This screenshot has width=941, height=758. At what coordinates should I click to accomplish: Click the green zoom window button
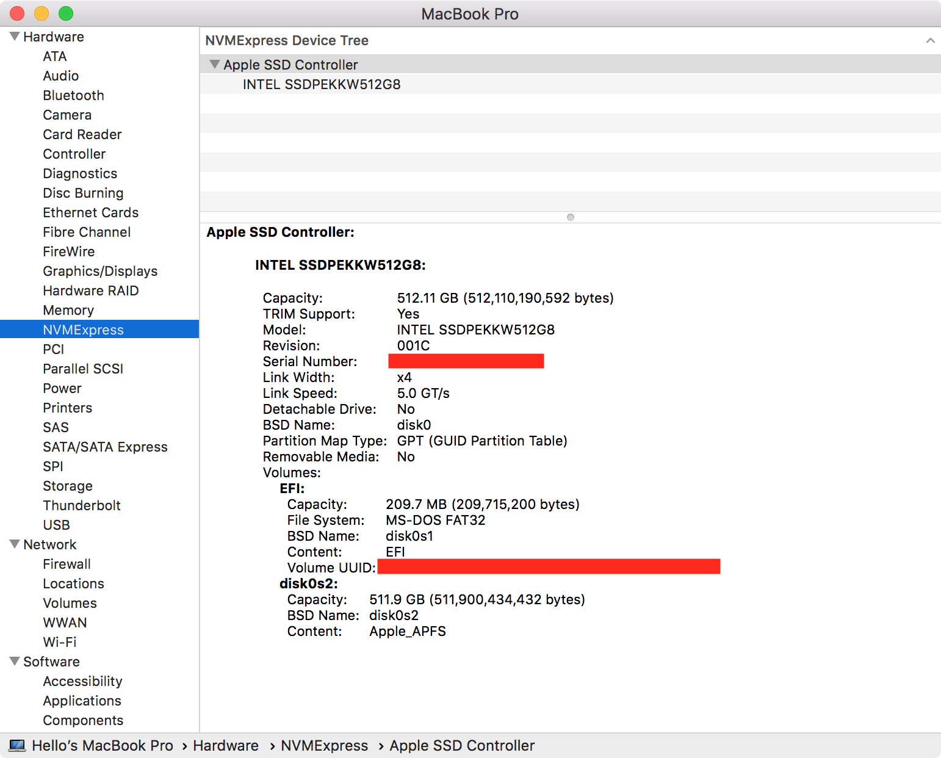click(66, 13)
